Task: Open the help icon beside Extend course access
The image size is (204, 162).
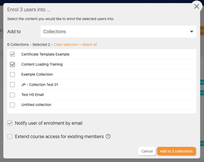Action: coord(108,136)
